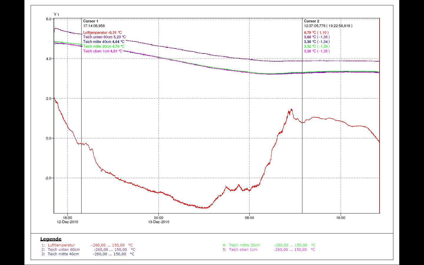Screen dimensions: 424x265
Task: Click Lufttemperatur -0,31 °C readout at Cursor 1
Action: (x=102, y=33)
